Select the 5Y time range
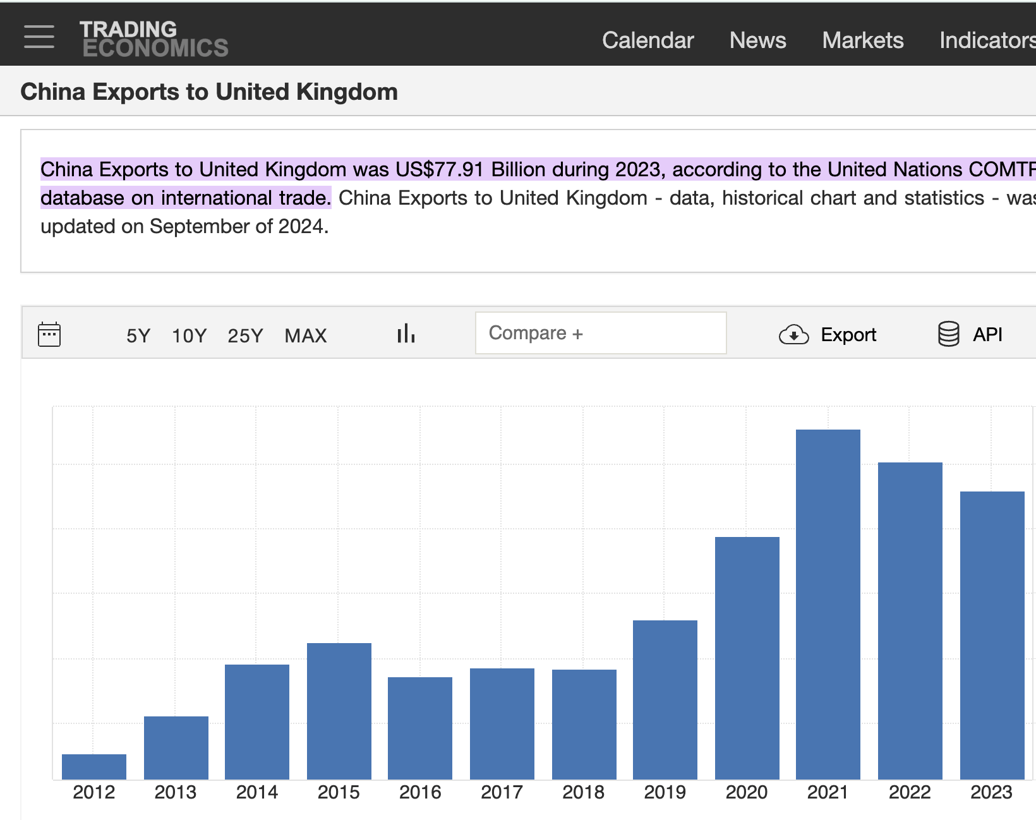Viewport: 1036px width, 820px height. [138, 335]
